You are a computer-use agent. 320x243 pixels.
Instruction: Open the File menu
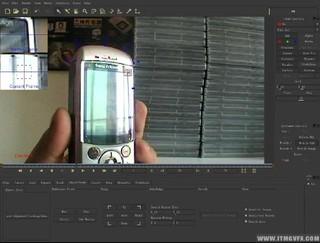click(5, 3)
